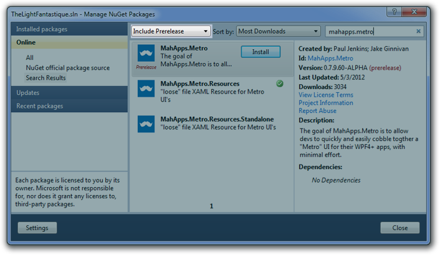This screenshot has width=440, height=255.
Task: Clear the search box with X icon
Action: pyautogui.click(x=418, y=31)
